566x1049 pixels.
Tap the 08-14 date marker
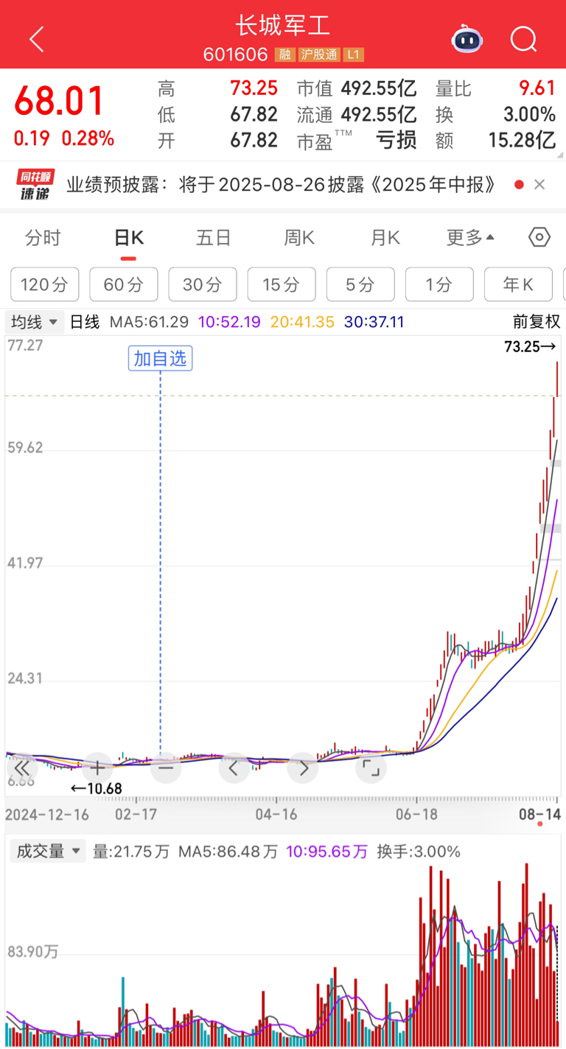coord(542,814)
